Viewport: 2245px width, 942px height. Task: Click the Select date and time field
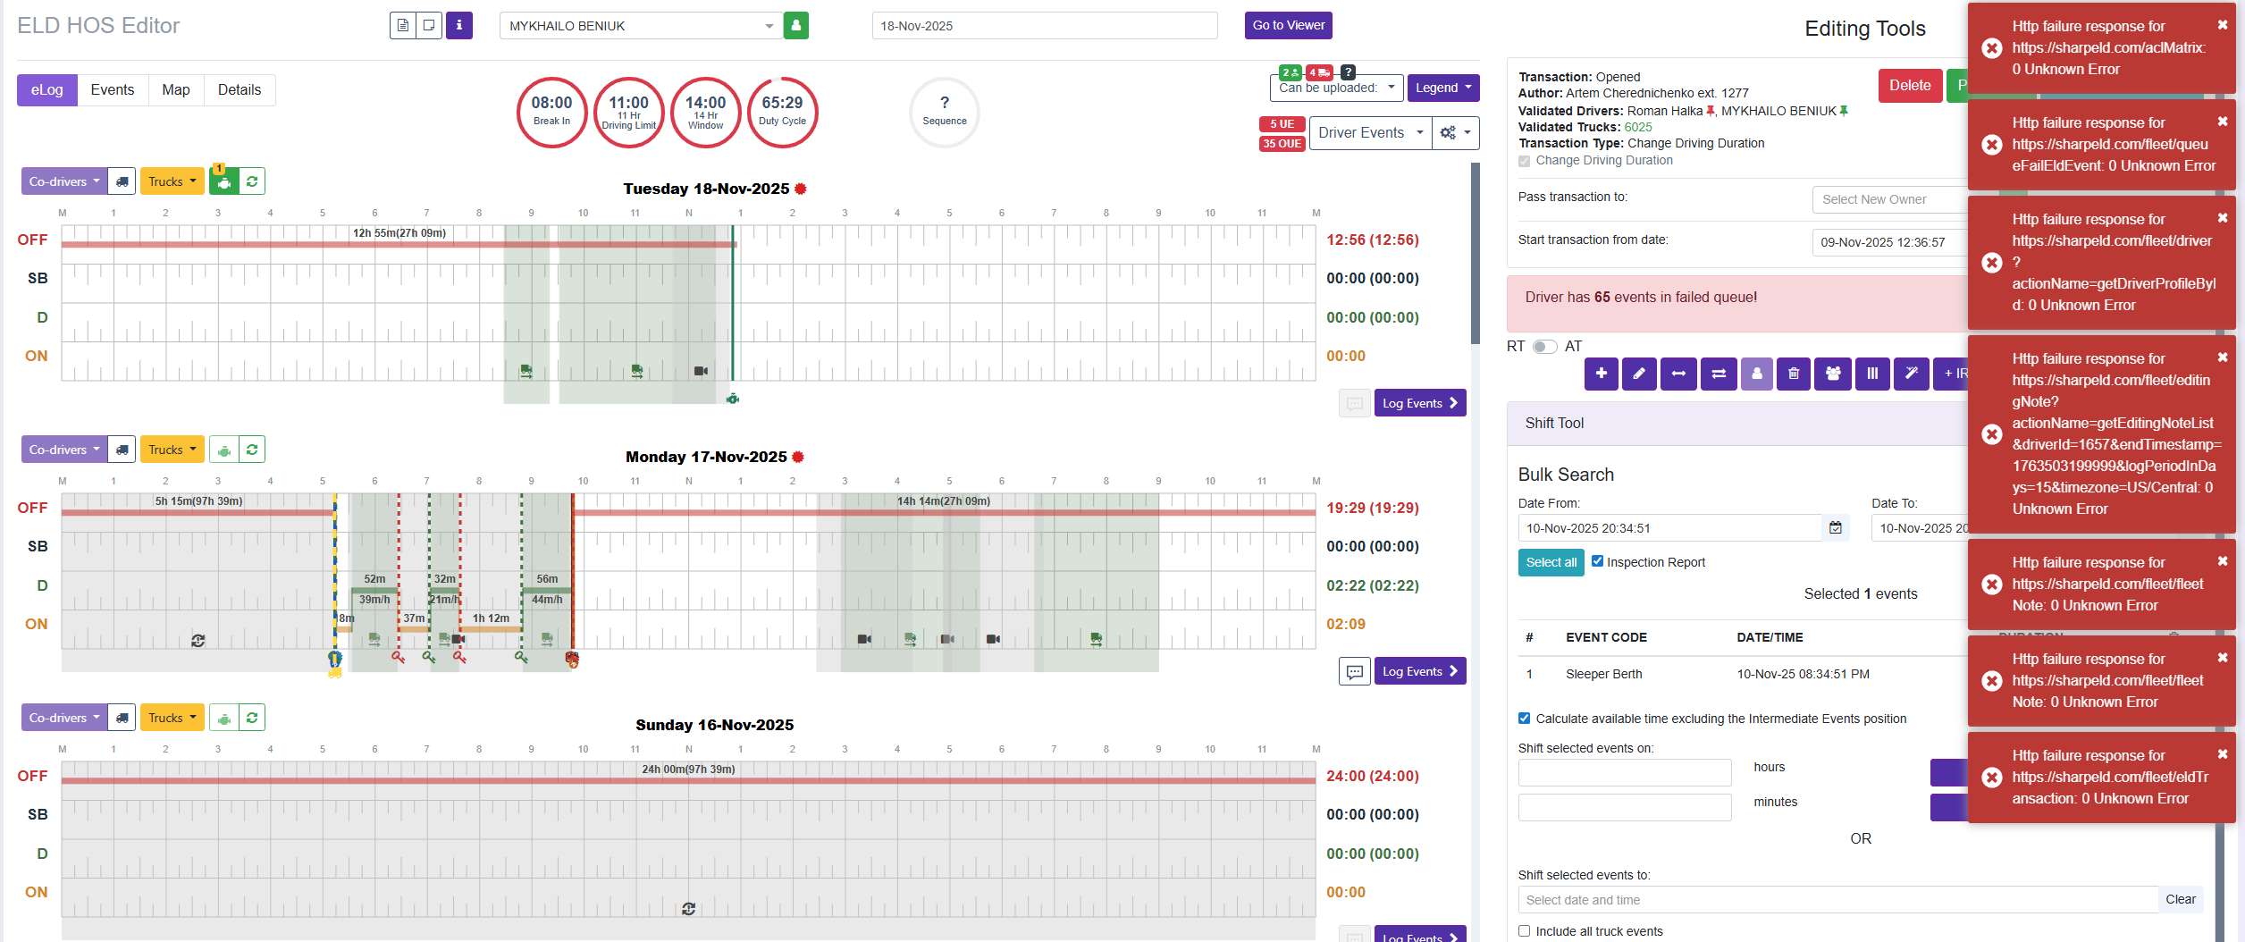[x=1837, y=900]
